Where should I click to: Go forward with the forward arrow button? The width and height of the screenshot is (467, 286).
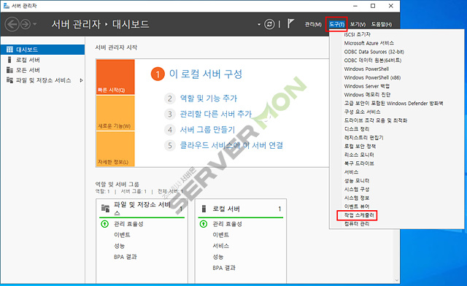(26, 24)
